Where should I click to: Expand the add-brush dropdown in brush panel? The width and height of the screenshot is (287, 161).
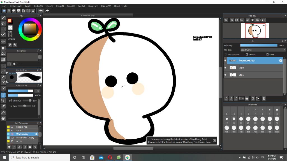[x=21, y=147]
